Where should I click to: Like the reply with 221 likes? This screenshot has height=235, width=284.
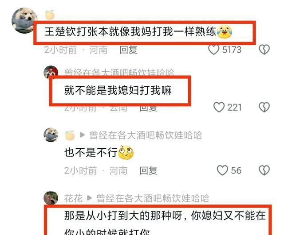[x=219, y=107]
